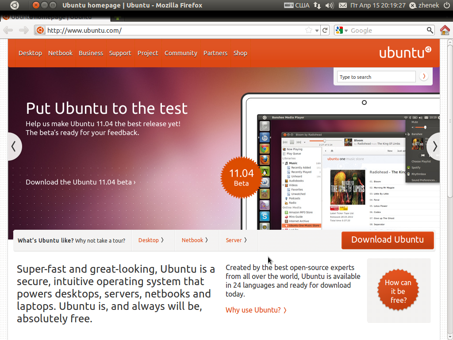
Task: Open the URL history dropdown arrow
Action: tap(317, 31)
